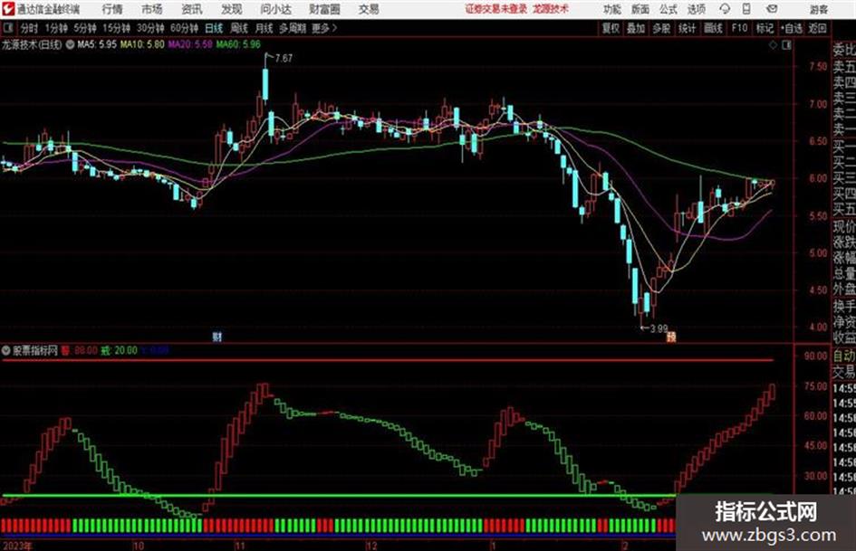Open the 选项 menu

(x=697, y=9)
